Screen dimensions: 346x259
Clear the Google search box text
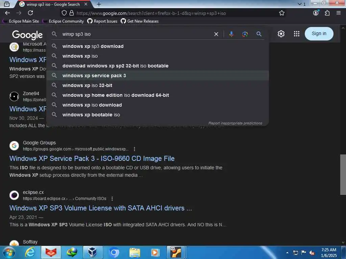(216, 34)
